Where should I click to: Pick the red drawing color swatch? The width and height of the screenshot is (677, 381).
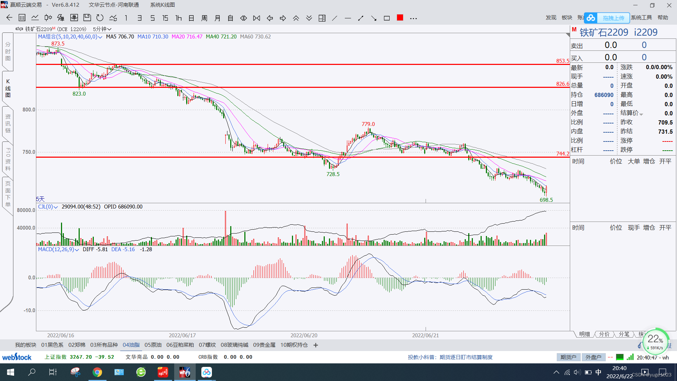(400, 18)
